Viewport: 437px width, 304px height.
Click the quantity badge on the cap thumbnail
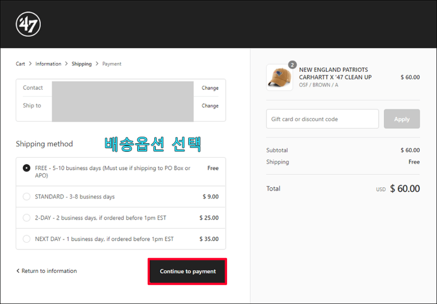pyautogui.click(x=292, y=65)
